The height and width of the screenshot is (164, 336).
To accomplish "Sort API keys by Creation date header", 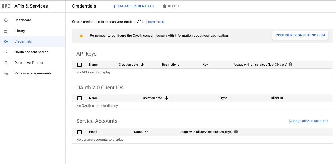I will [128, 65].
